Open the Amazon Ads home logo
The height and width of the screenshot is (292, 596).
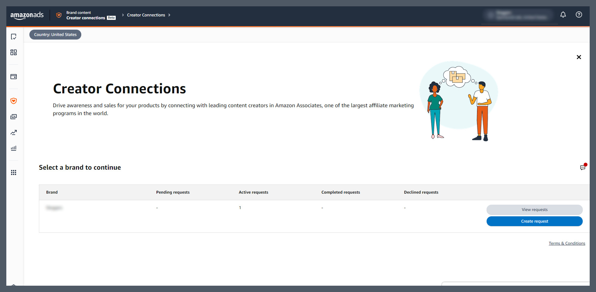coord(27,15)
